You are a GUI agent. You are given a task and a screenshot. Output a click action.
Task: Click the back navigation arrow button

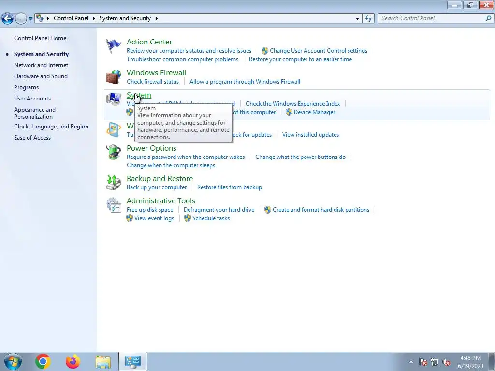coord(8,19)
